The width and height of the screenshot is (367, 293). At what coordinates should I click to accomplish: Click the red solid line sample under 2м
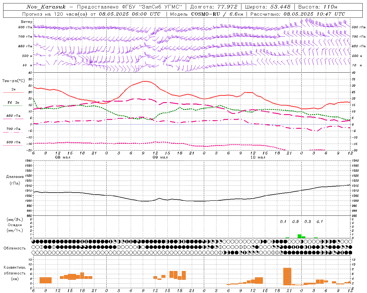tap(13, 93)
